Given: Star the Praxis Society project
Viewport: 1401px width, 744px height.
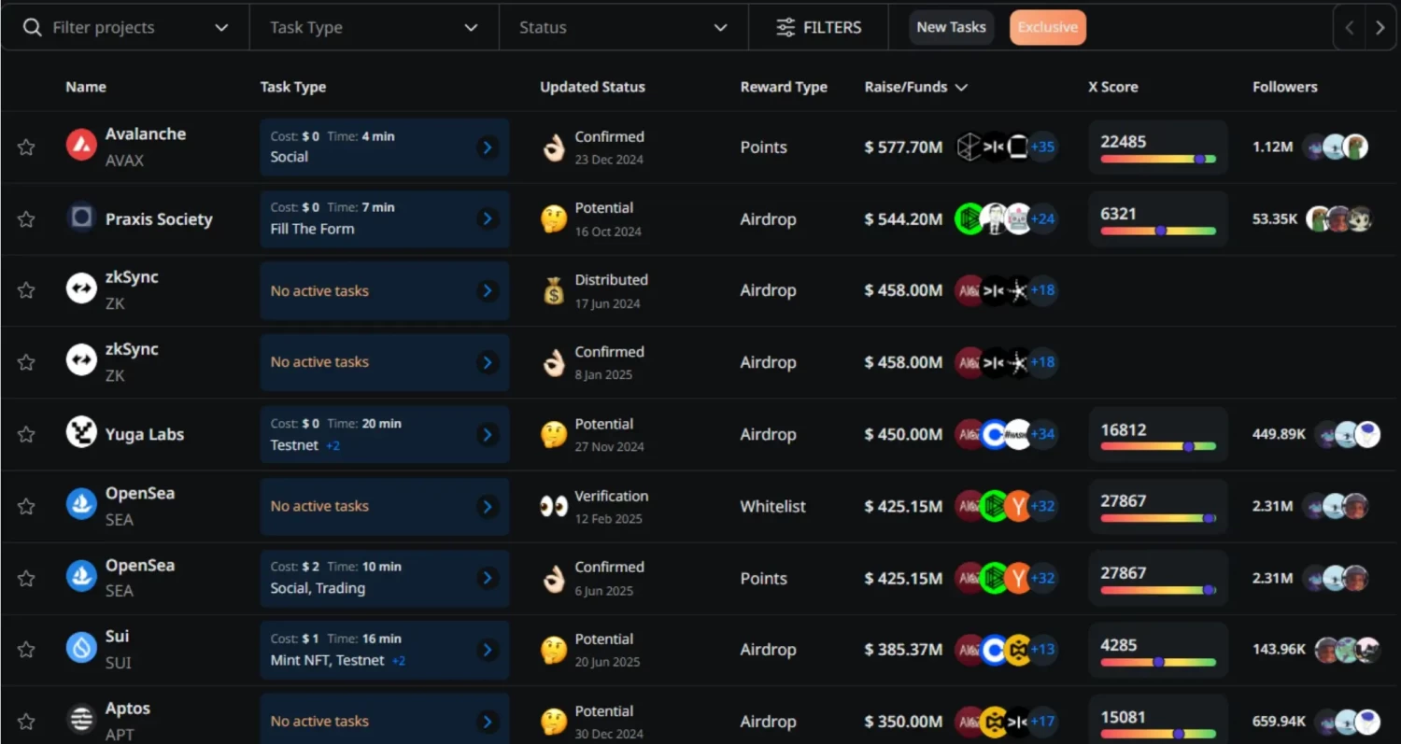Looking at the screenshot, I should click(26, 219).
